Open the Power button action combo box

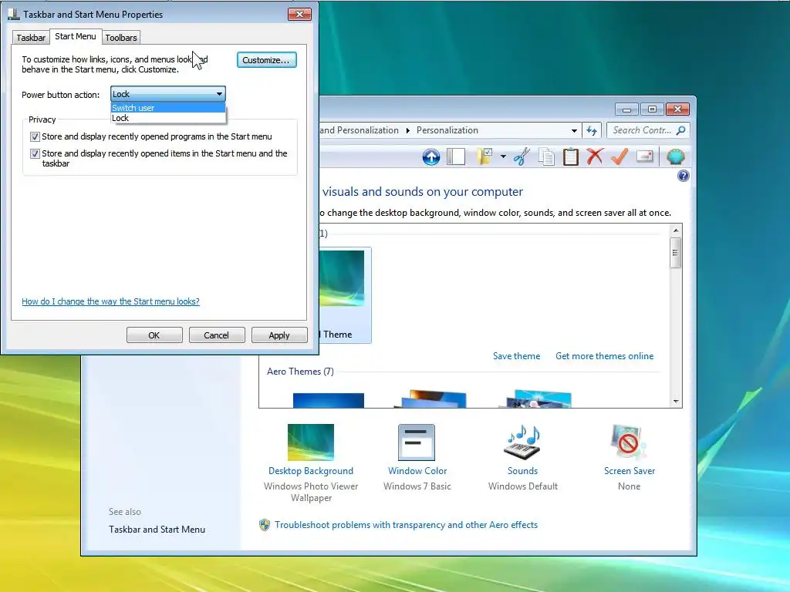coord(167,93)
